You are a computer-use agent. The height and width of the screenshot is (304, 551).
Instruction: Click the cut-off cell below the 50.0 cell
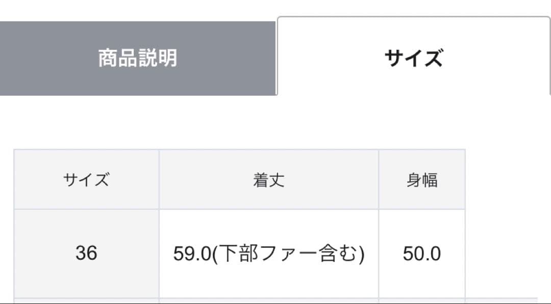[x=421, y=300]
